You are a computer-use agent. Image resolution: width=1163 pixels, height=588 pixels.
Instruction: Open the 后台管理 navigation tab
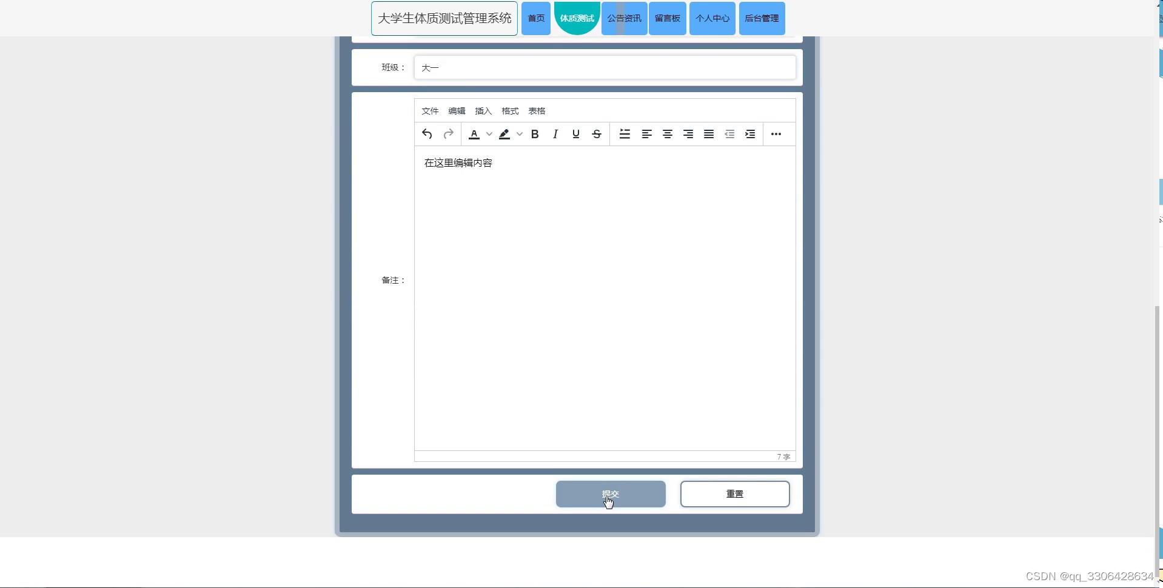tap(762, 18)
